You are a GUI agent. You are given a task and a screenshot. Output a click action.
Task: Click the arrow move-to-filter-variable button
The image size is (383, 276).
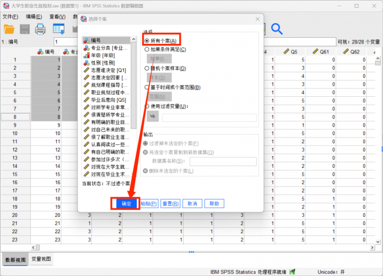pyautogui.click(x=153, y=116)
